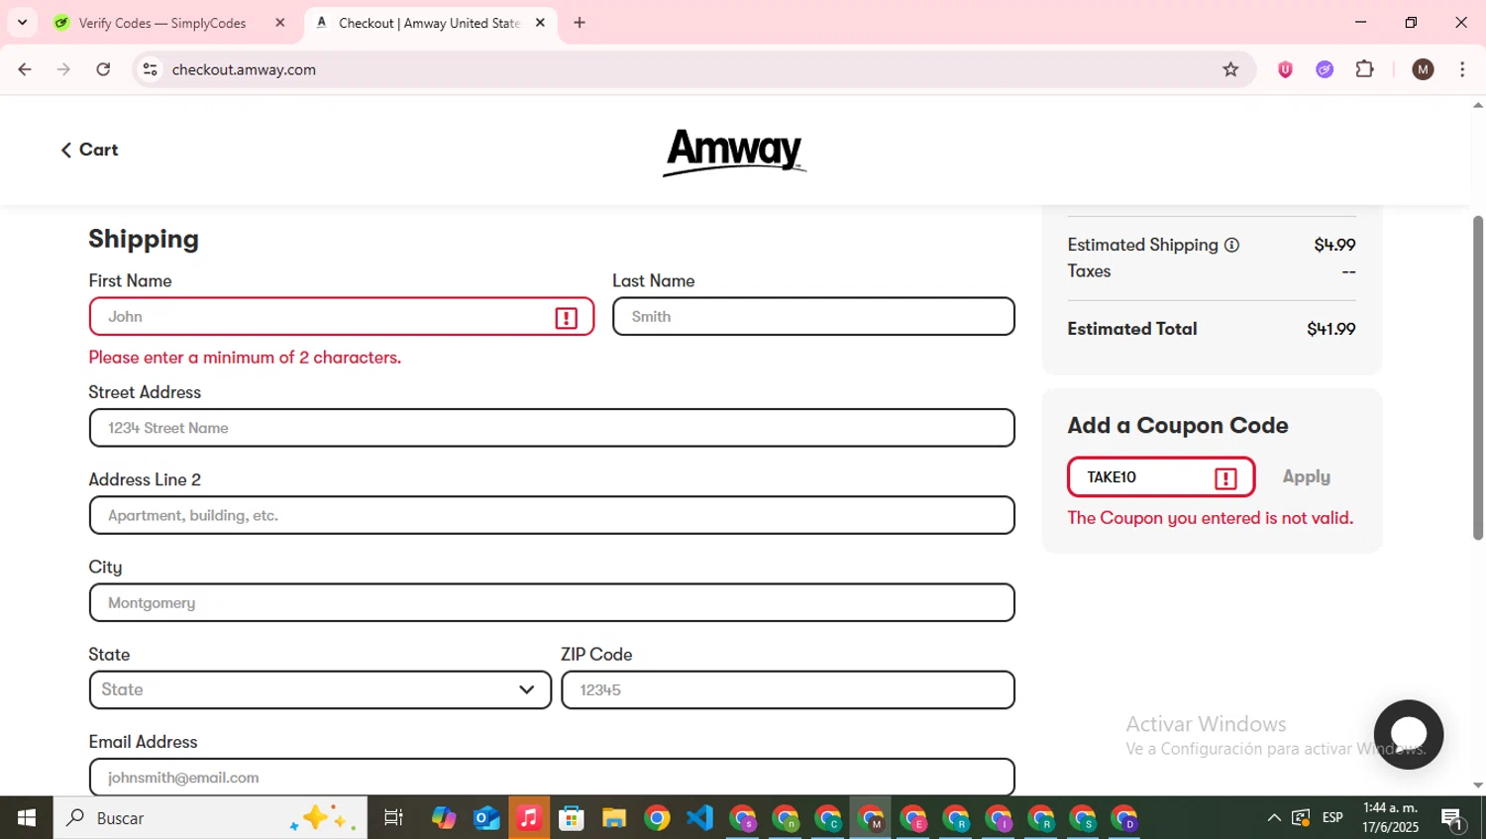Open the chat bubble widget

(1408, 735)
